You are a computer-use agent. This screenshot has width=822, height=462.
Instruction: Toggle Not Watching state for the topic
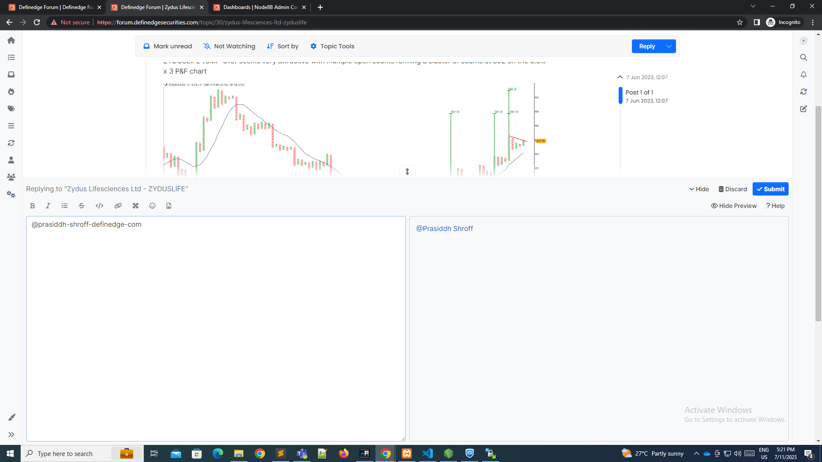pos(229,46)
